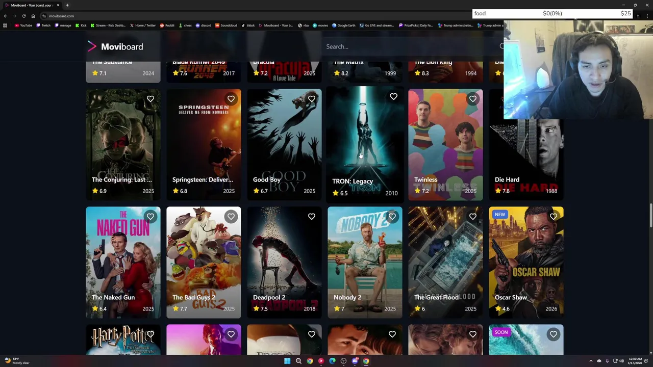Open the Stream - Kick Dashboard bookmark
This screenshot has width=653, height=367.
tap(108, 25)
